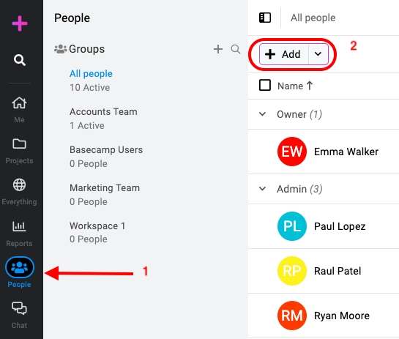This screenshot has height=339, width=399.
Task: Add a new group with plus icon
Action: pos(218,49)
